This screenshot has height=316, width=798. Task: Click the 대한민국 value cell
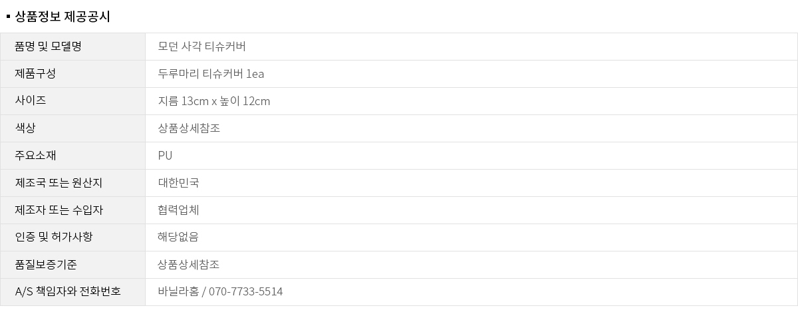(x=178, y=183)
